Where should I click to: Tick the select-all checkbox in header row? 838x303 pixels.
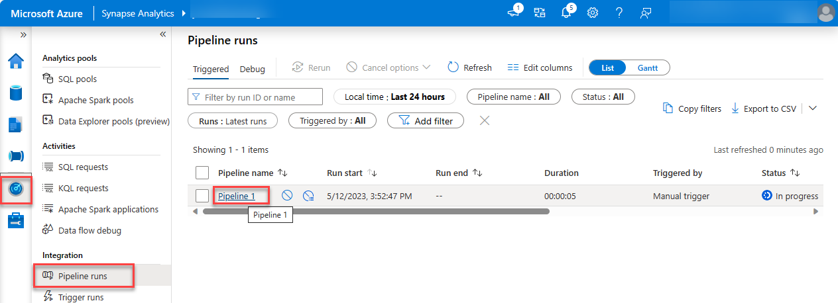202,173
